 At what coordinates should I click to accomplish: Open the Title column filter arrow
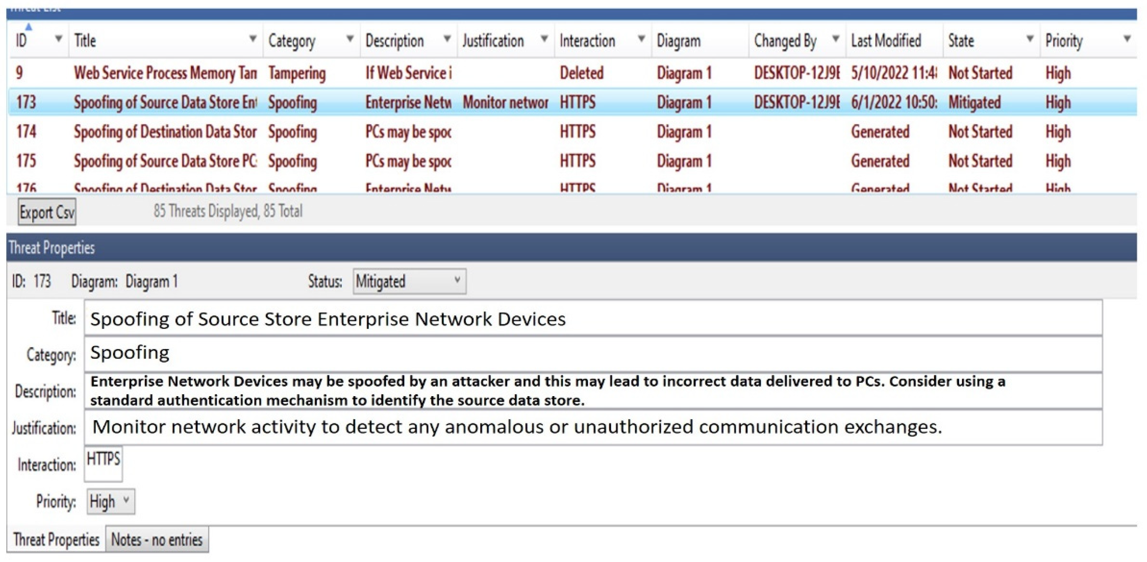pyautogui.click(x=252, y=39)
